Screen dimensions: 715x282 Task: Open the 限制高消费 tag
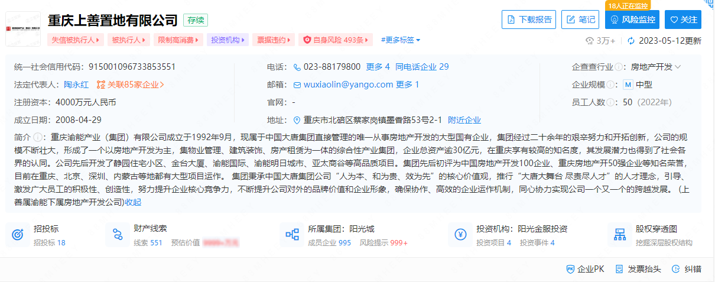(178, 40)
